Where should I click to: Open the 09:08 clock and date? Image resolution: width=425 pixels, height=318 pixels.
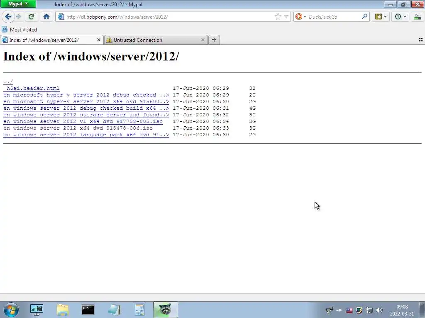pyautogui.click(x=402, y=310)
